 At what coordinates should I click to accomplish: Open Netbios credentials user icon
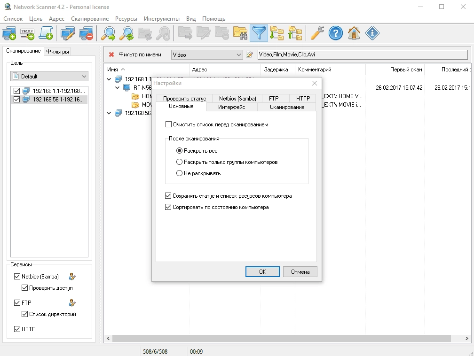(x=72, y=276)
